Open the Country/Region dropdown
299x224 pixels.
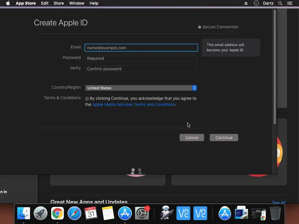141,88
